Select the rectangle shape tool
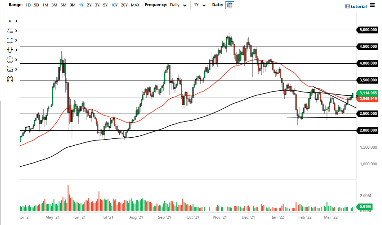This screenshot has width=382, height=225. pyautogui.click(x=10, y=40)
